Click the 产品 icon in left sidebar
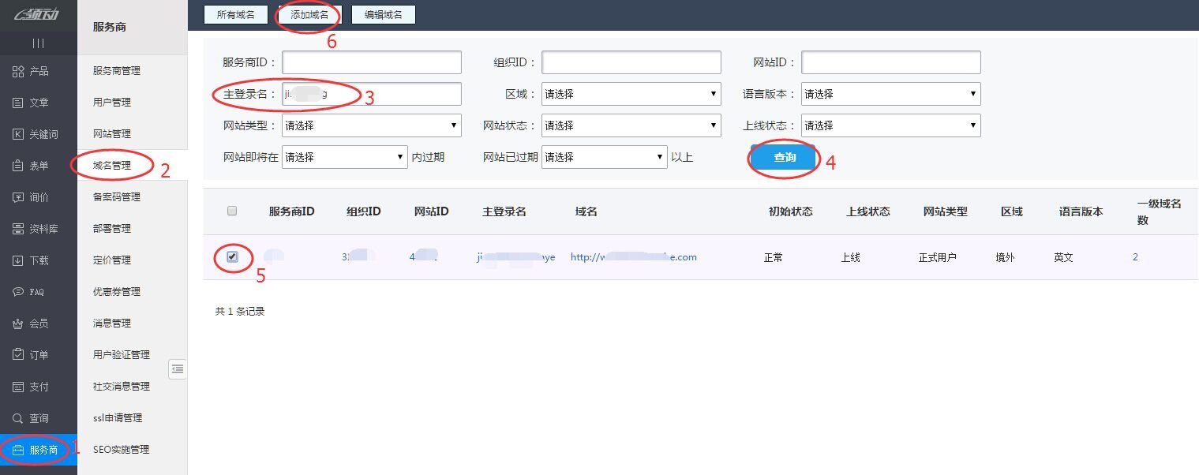 [x=18, y=72]
